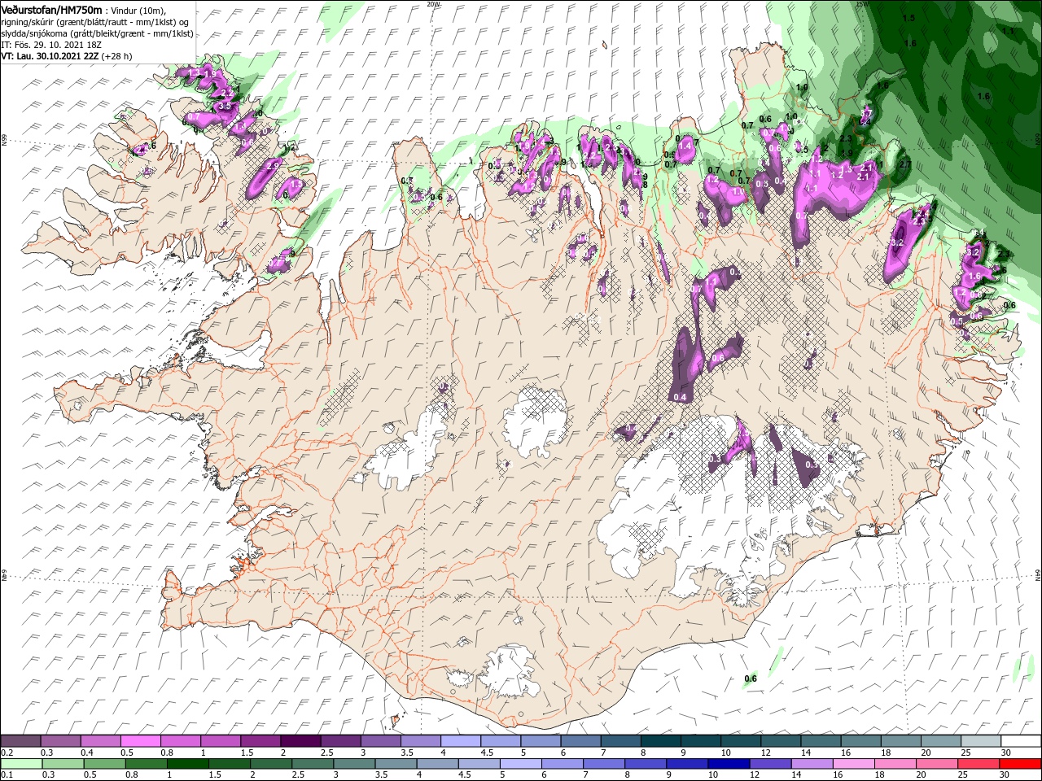Viewport: 1042px width, 781px height.
Task: Select the darkest purple 2 snow legend swatch
Action: pos(300,741)
